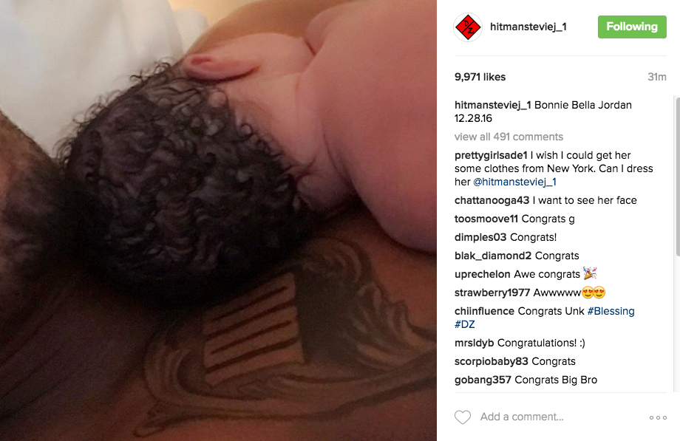Toggle the green Following button
Screen dimensions: 680x441
[x=632, y=27]
